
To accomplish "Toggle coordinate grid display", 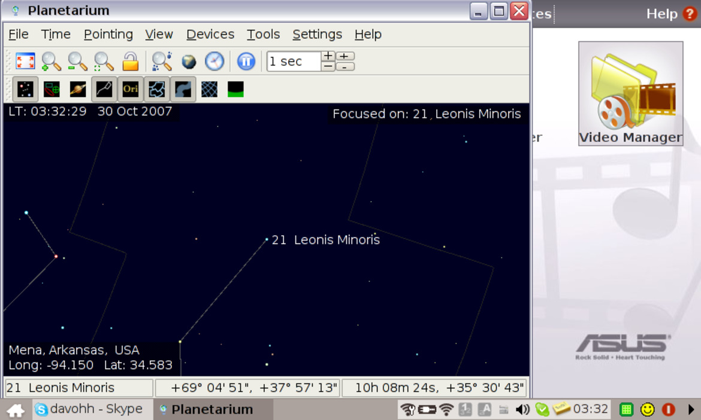I will 209,89.
